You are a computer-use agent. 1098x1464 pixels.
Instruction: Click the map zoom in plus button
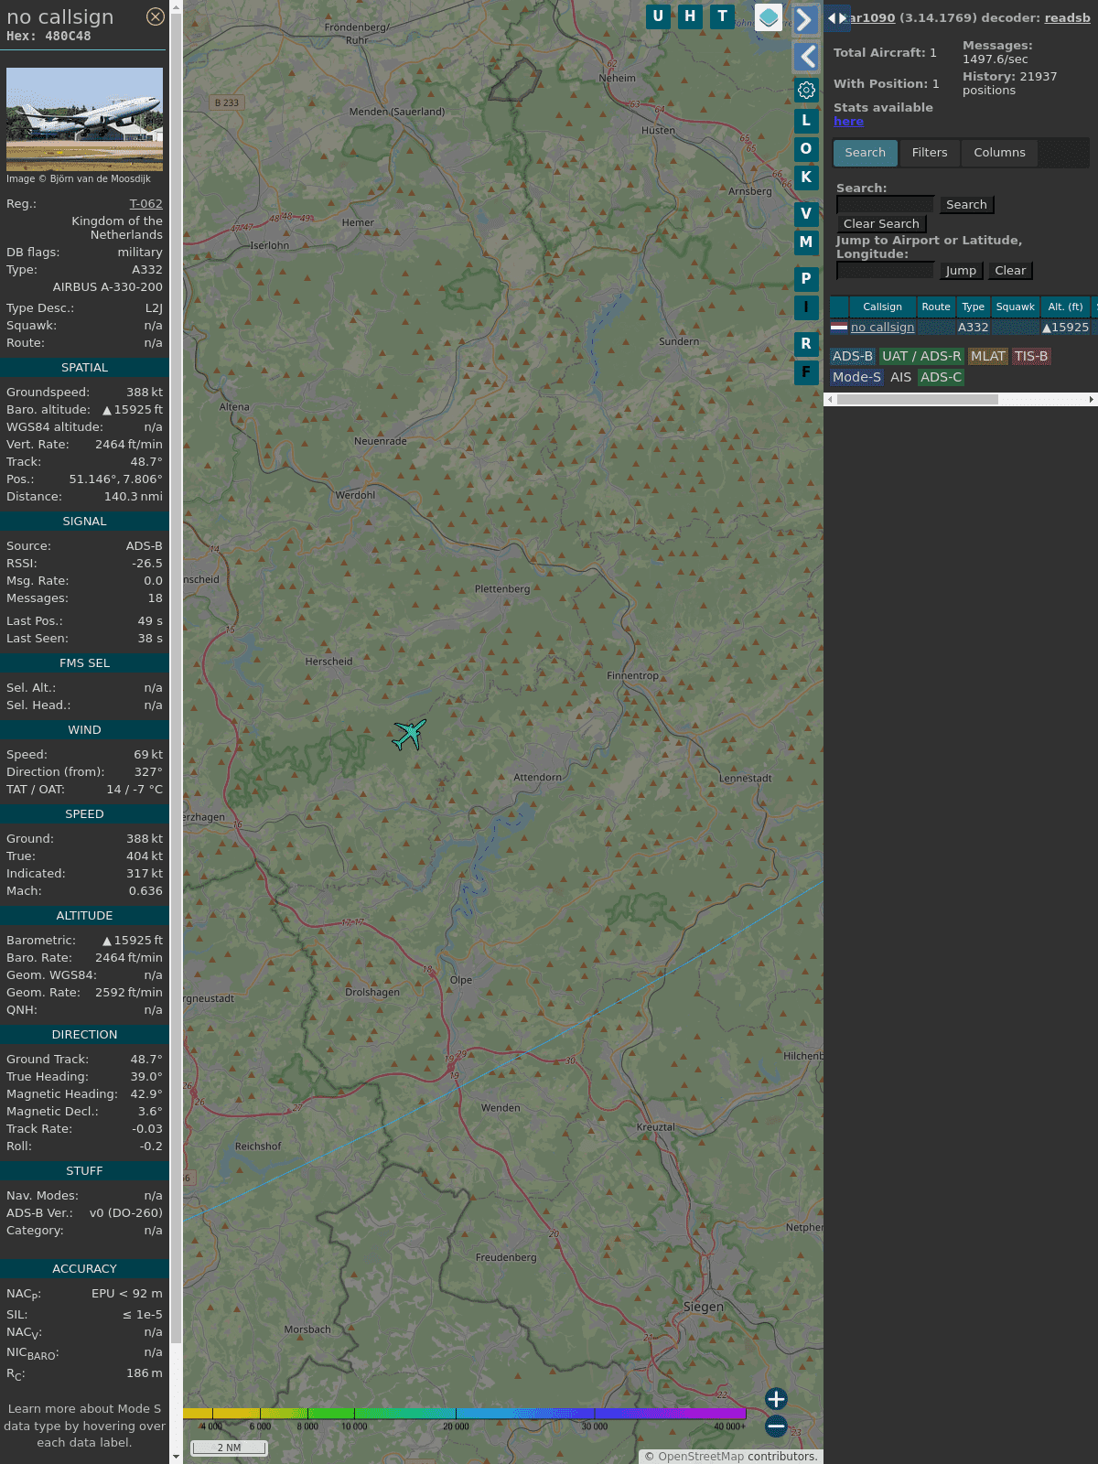(x=776, y=1398)
